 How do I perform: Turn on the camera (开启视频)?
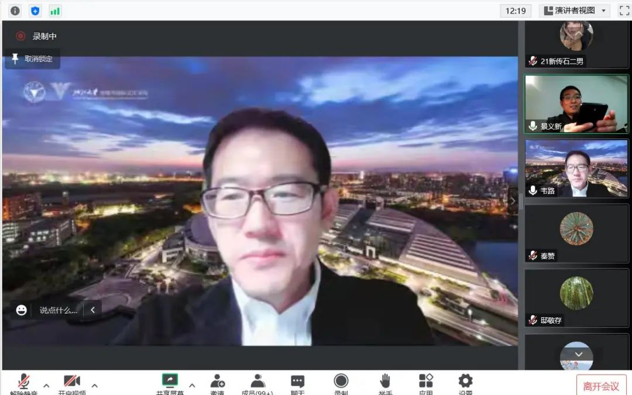(71, 382)
